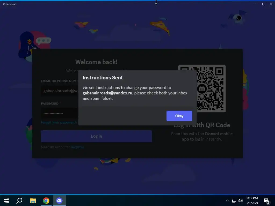Click email gabanainroads@yandex.ru in dialog
The width and height of the screenshot is (275, 206).
click(107, 93)
